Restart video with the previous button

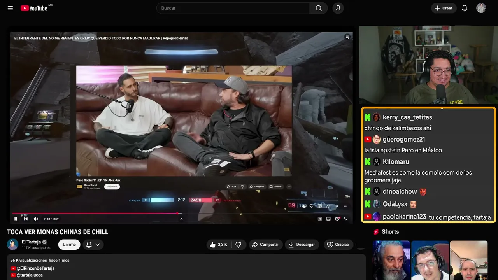pos(26,219)
